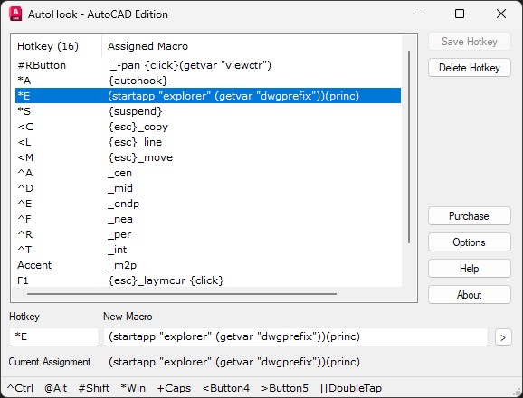Image resolution: width=523 pixels, height=398 pixels.
Task: Click the {esc}_copy macro entry
Action: tap(138, 127)
